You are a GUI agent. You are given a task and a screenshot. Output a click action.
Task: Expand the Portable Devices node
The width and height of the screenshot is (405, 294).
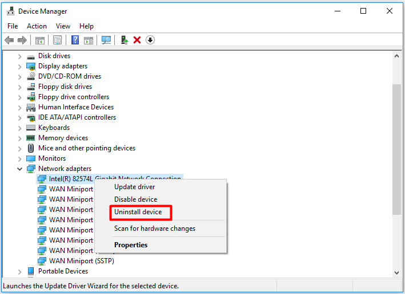pyautogui.click(x=20, y=271)
